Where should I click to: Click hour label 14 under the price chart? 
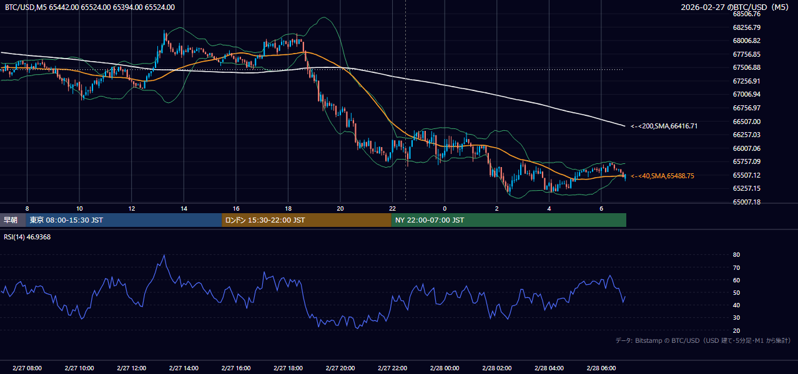coord(184,208)
